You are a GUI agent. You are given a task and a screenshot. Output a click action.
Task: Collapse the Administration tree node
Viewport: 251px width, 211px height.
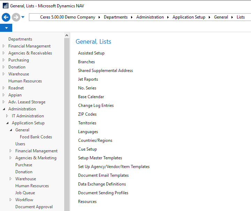pos(4,109)
